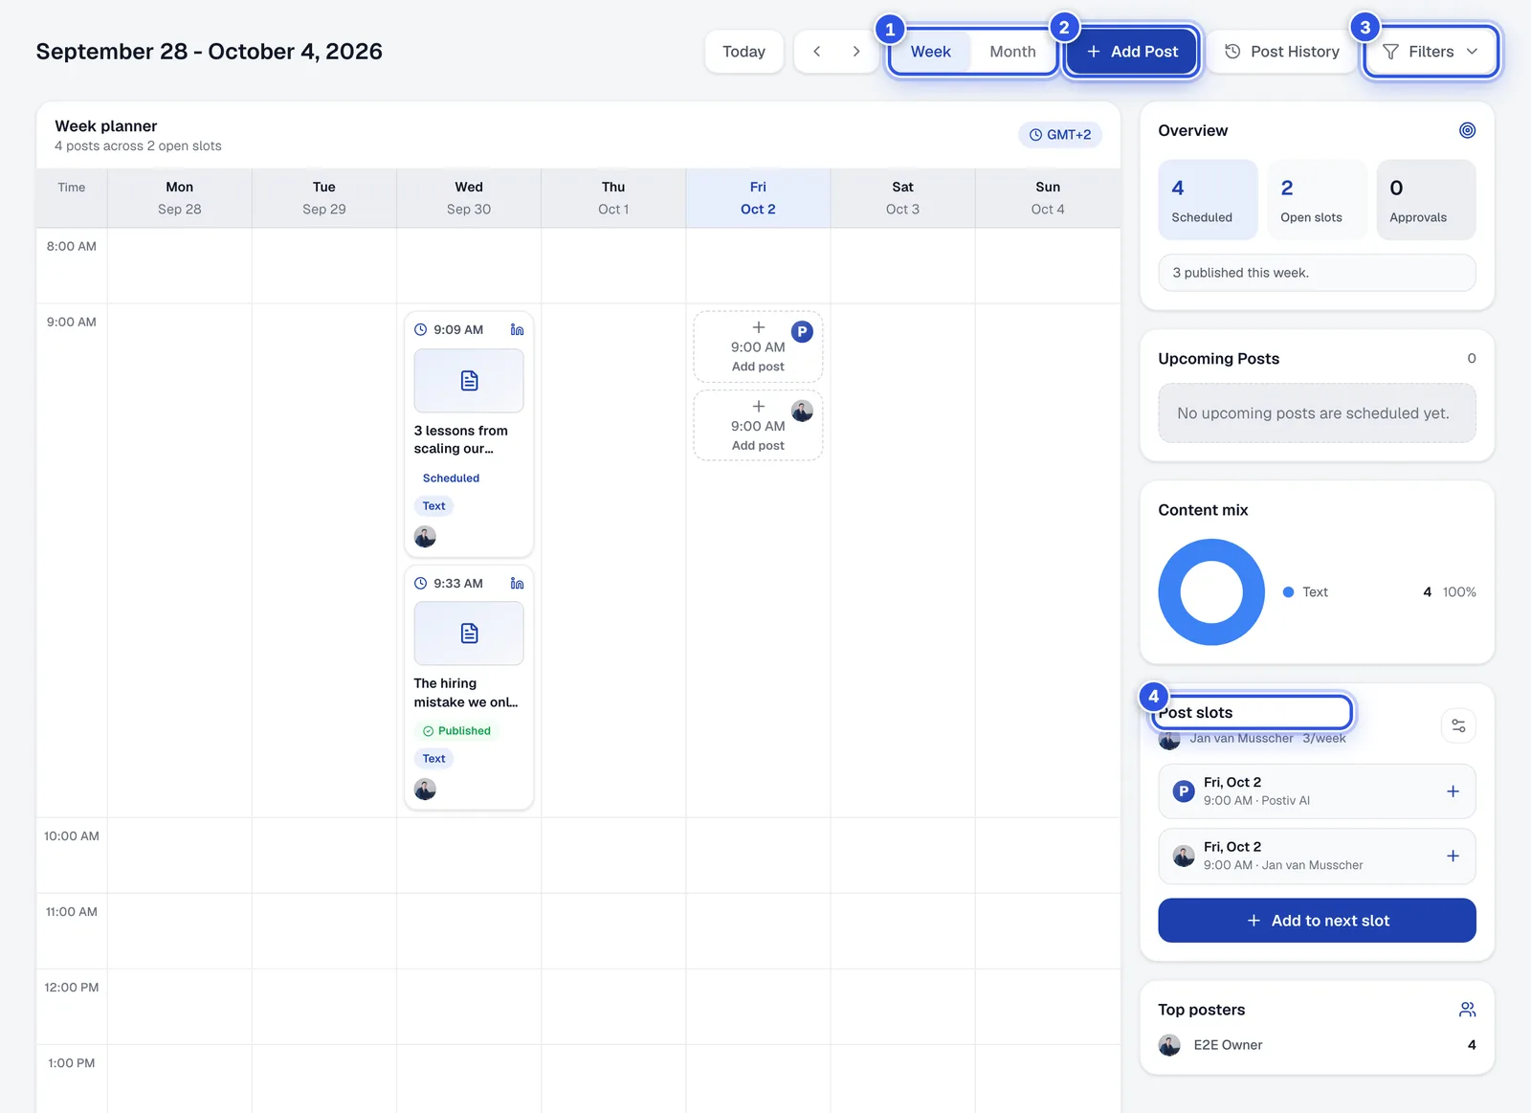
Task: Select the Approvals overview card
Action: coord(1426,200)
